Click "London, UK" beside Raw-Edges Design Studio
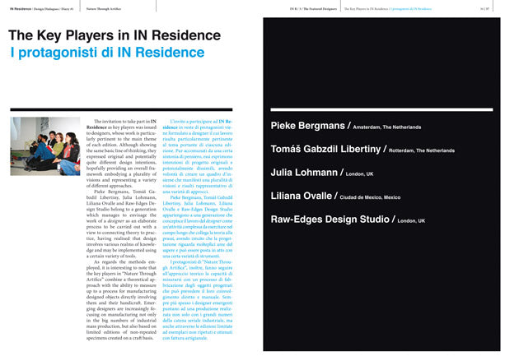505x356 pixels. point(411,221)
